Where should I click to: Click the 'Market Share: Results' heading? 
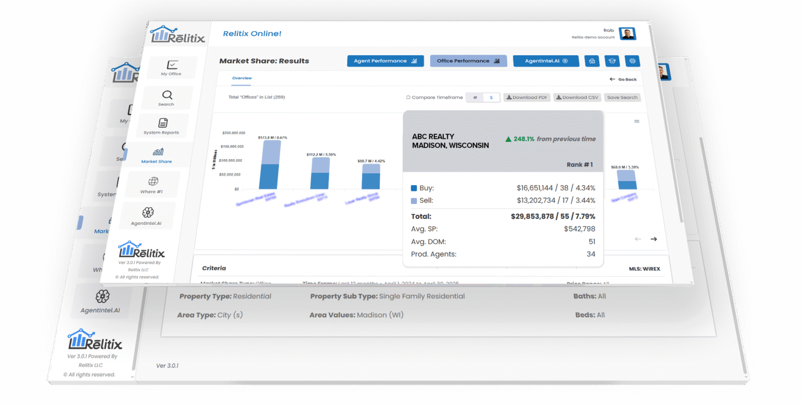coord(264,61)
